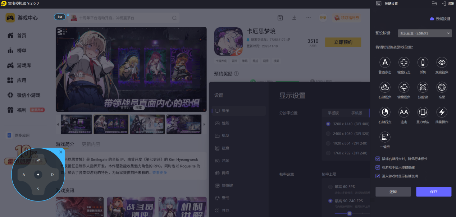The width and height of the screenshot is (456, 217).
Task: Switch to the 更新内容 tab
Action: [x=91, y=144]
